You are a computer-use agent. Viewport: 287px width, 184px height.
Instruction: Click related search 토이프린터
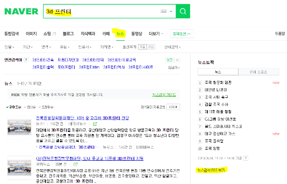[66, 67]
